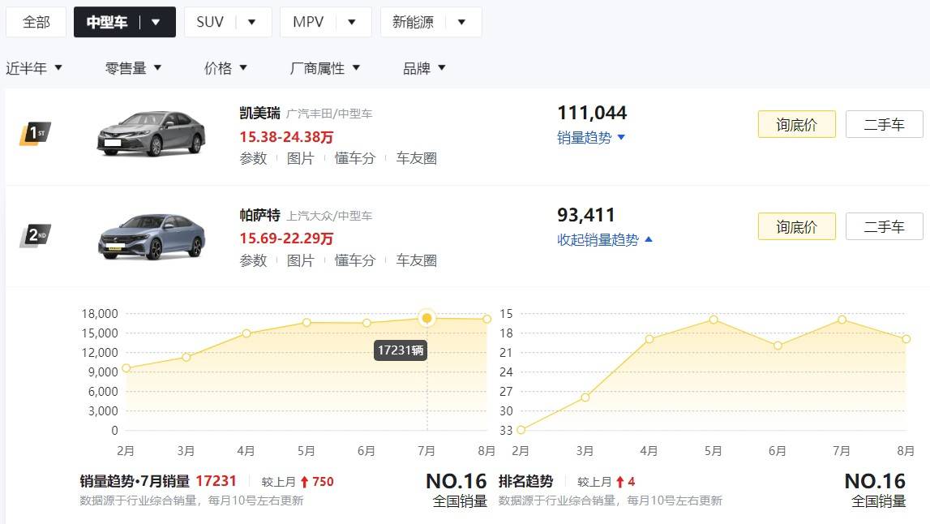Open 懂车分 link for 凯美瑞

point(355,158)
